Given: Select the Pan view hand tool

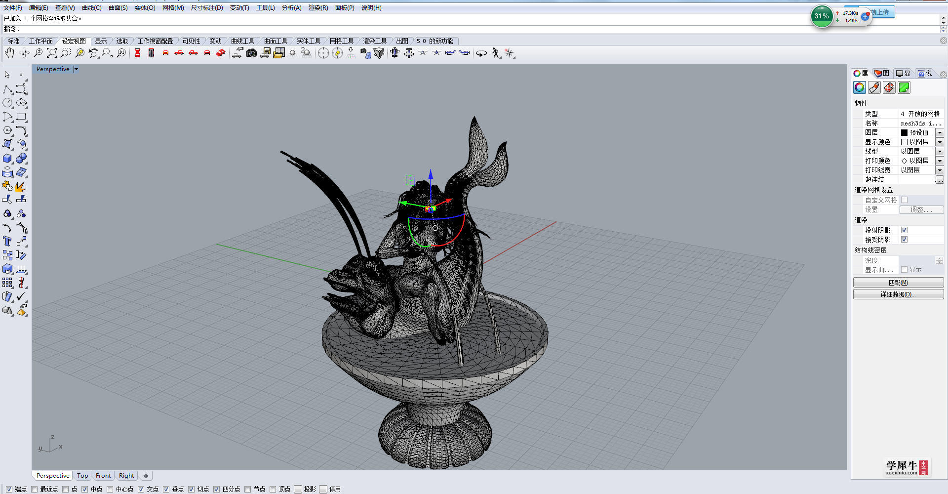Looking at the screenshot, I should pos(9,53).
